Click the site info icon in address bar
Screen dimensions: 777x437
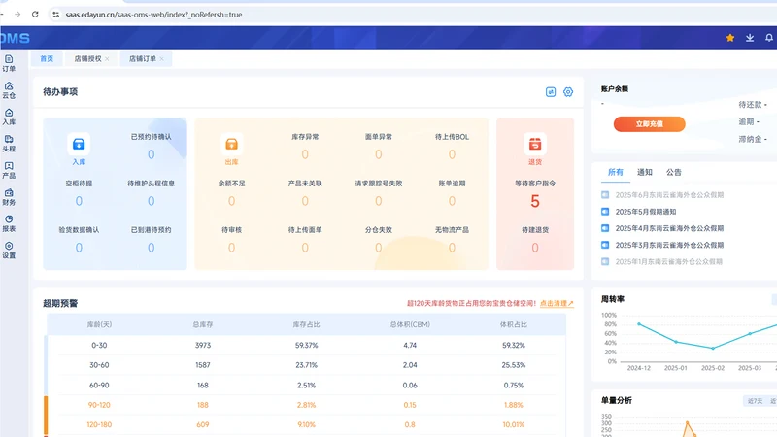point(55,15)
